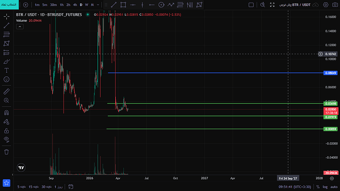
Task: Open the forecasting and measurement tools
Action: (x=6, y=53)
